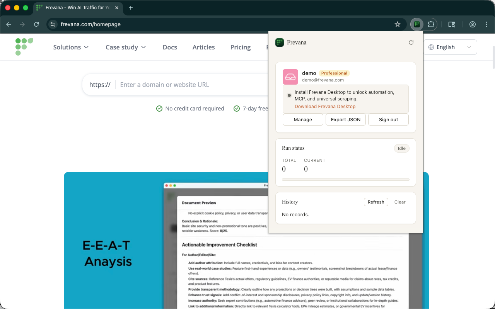This screenshot has height=309, width=495.
Task: Click the Frevana extension icon in toolbar
Action: 417,24
